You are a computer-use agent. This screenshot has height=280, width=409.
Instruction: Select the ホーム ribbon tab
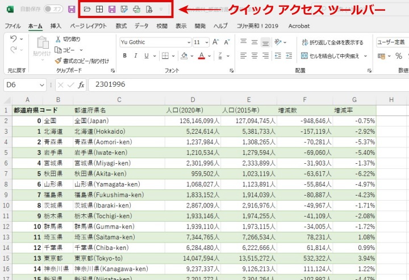(35, 26)
